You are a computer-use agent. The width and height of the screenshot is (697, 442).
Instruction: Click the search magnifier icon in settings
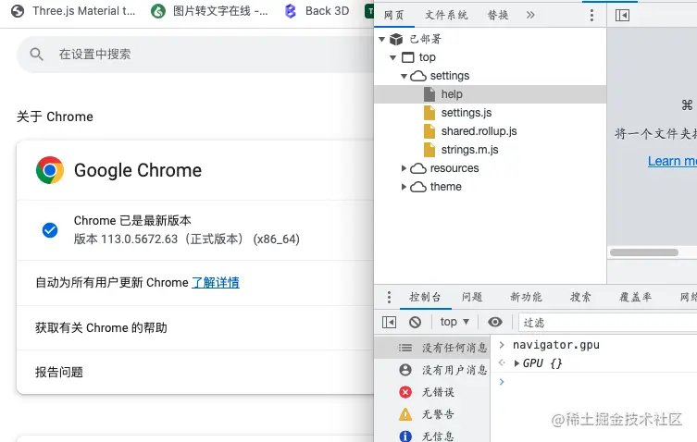(37, 55)
